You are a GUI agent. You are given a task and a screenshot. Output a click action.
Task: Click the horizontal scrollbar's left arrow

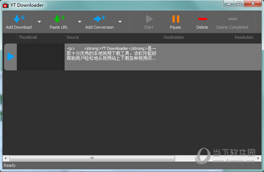(6, 158)
